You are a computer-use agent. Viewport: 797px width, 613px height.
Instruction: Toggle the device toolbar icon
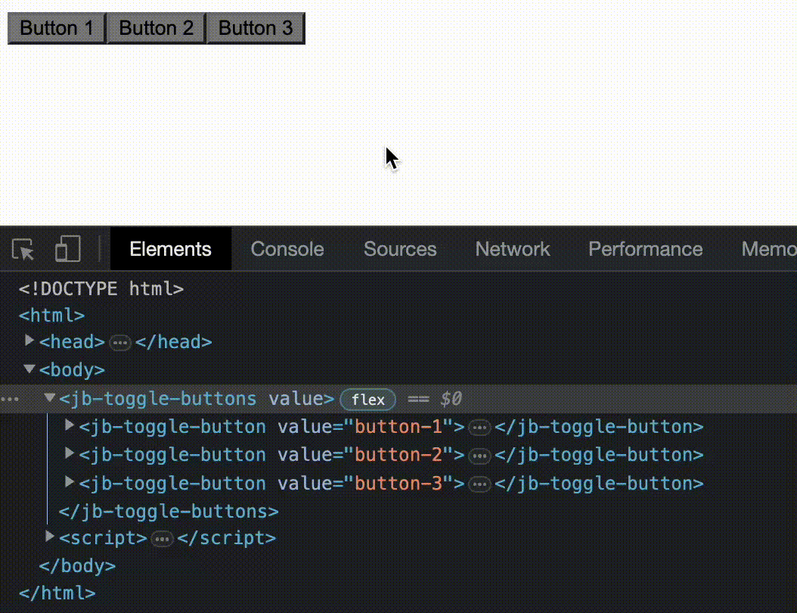click(68, 249)
